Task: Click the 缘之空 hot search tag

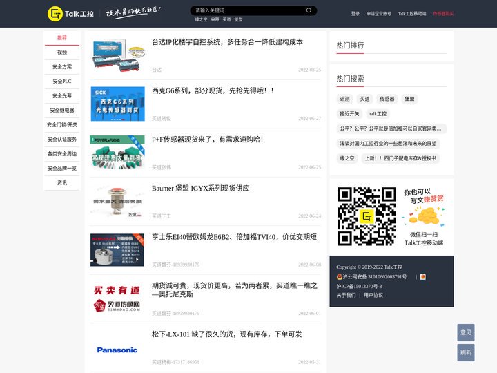Action: click(347, 158)
